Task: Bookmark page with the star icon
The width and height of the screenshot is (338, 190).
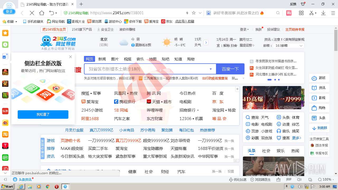Action: (x=194, y=13)
